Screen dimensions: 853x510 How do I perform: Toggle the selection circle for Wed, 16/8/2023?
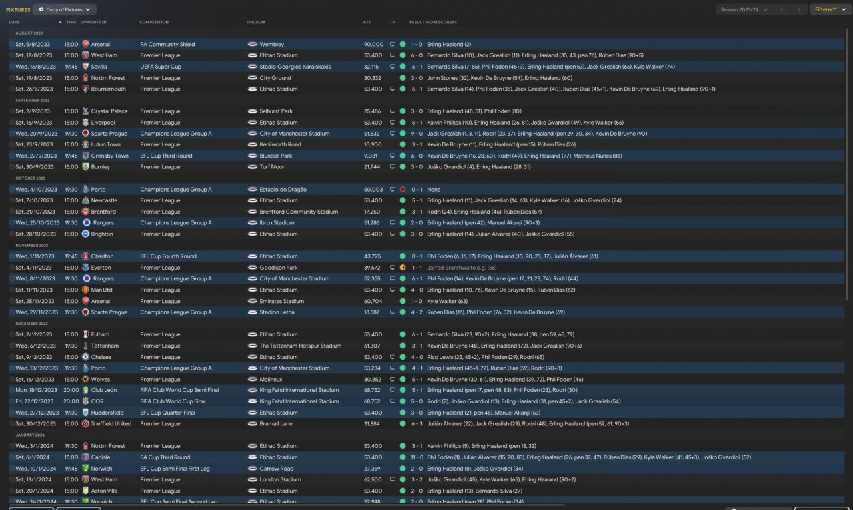pyautogui.click(x=12, y=67)
